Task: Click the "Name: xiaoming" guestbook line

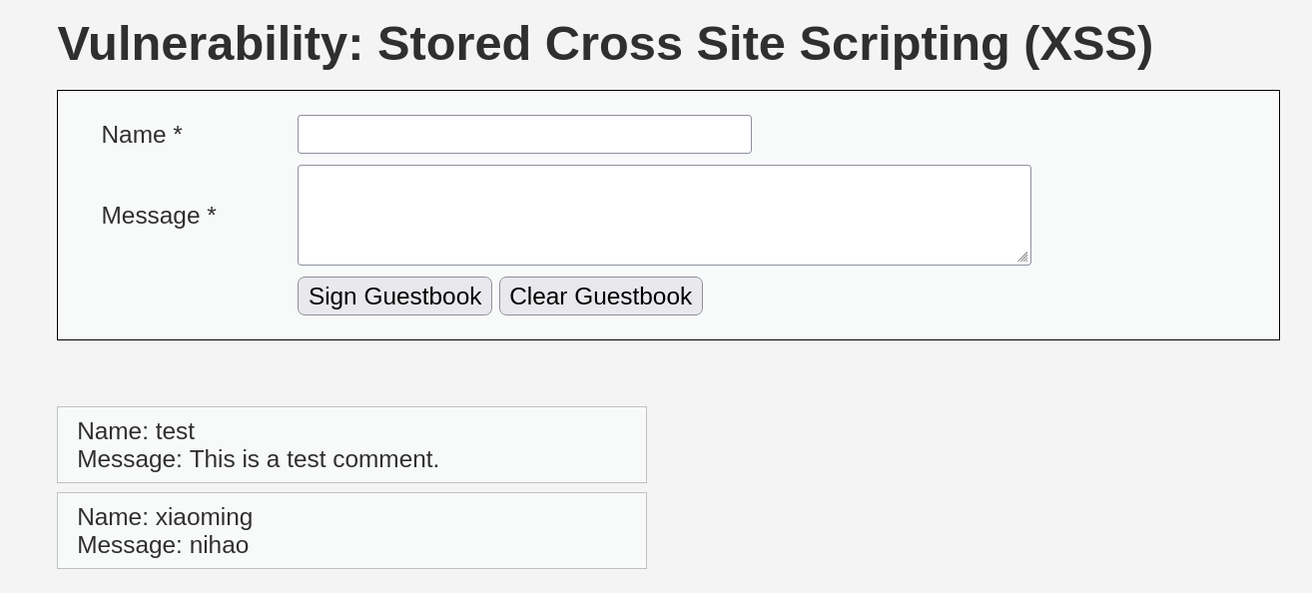Action: pyautogui.click(x=165, y=517)
